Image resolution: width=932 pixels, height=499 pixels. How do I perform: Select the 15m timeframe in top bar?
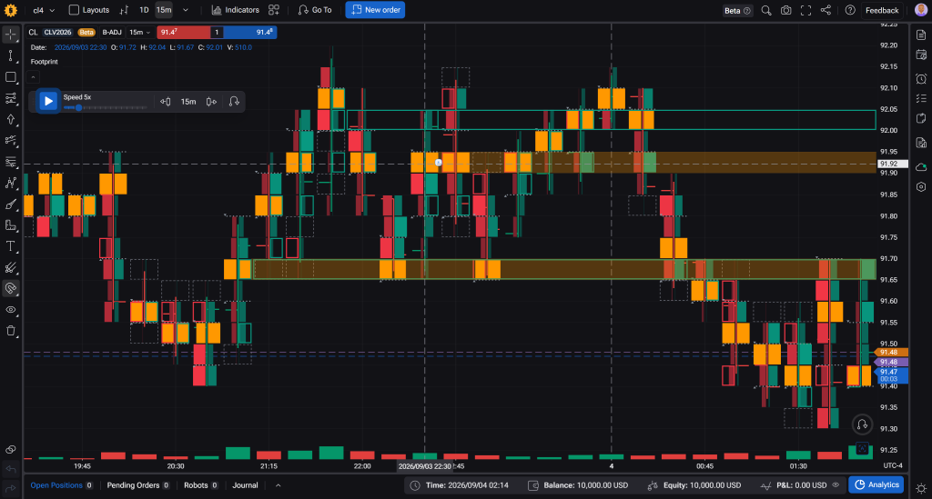[x=164, y=10]
